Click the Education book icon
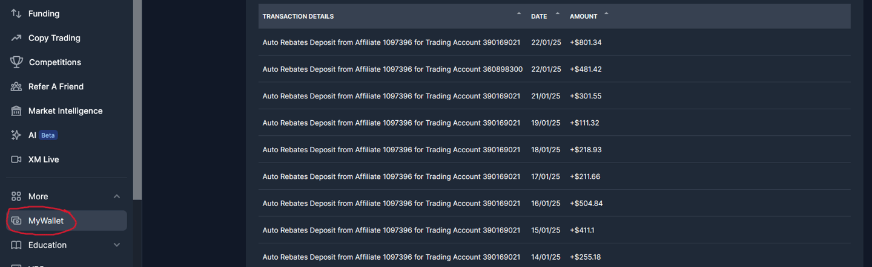This screenshot has height=267, width=872. click(x=16, y=245)
